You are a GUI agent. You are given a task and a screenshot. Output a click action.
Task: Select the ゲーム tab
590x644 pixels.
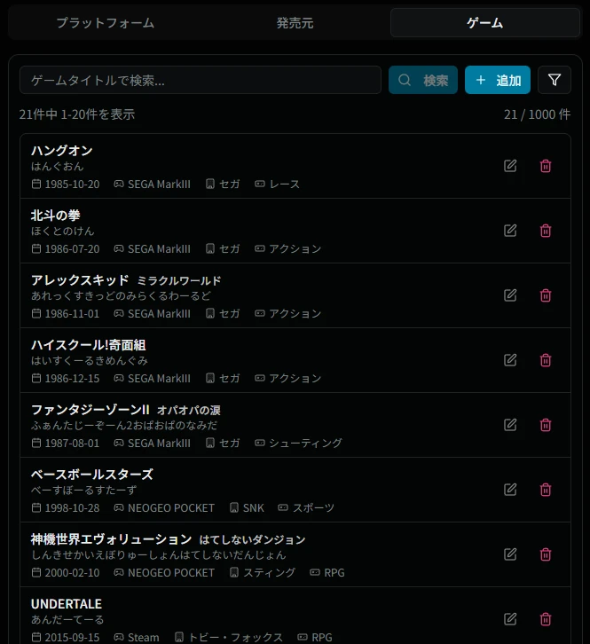point(484,22)
